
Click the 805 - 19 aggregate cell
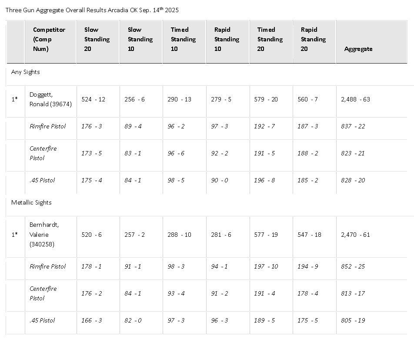coord(353,320)
